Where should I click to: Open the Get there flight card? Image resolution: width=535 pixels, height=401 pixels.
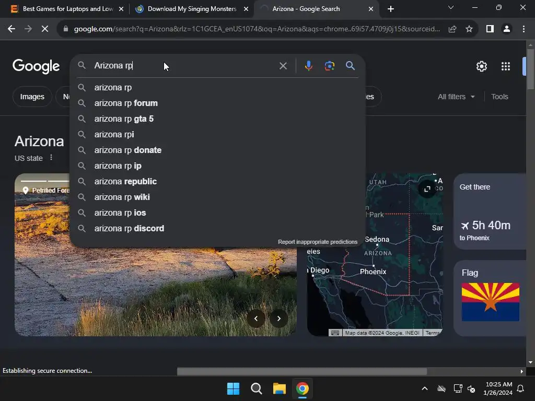coord(490,211)
